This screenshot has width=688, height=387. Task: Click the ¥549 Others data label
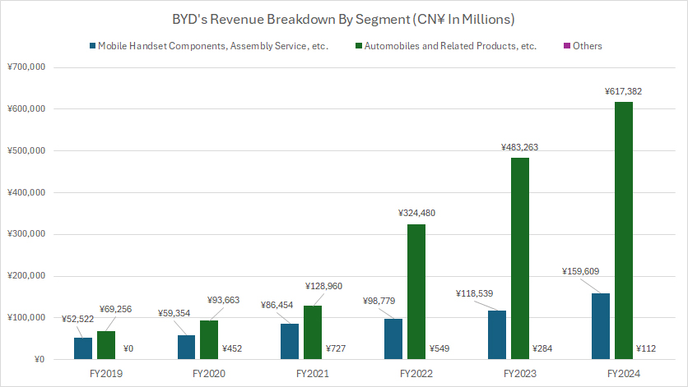click(439, 349)
